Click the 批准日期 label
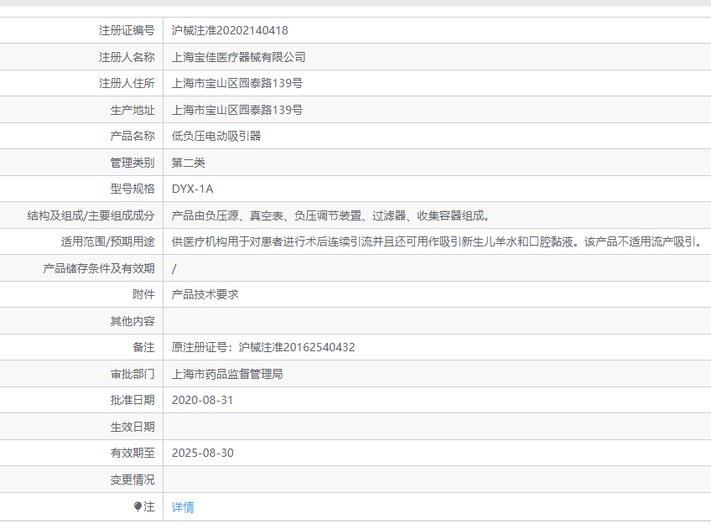This screenshot has height=529, width=711. [x=132, y=400]
